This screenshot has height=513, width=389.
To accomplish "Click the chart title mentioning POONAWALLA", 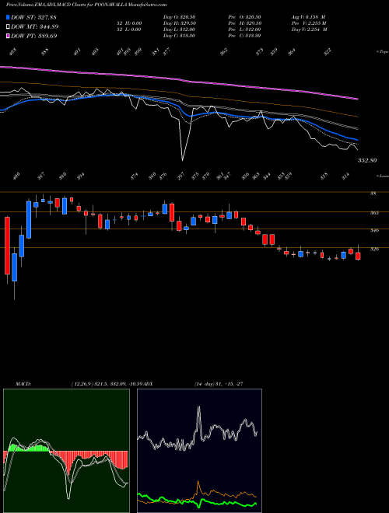I will tap(86, 5).
